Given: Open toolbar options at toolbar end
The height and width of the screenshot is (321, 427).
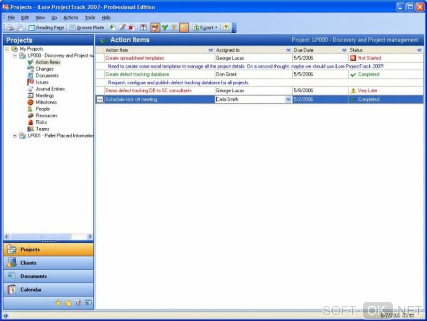Looking at the screenshot, I should 234,28.
